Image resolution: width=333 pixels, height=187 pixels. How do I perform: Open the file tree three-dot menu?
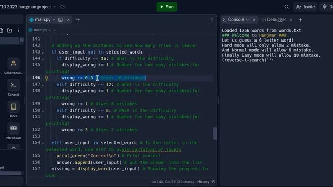click(18, 30)
